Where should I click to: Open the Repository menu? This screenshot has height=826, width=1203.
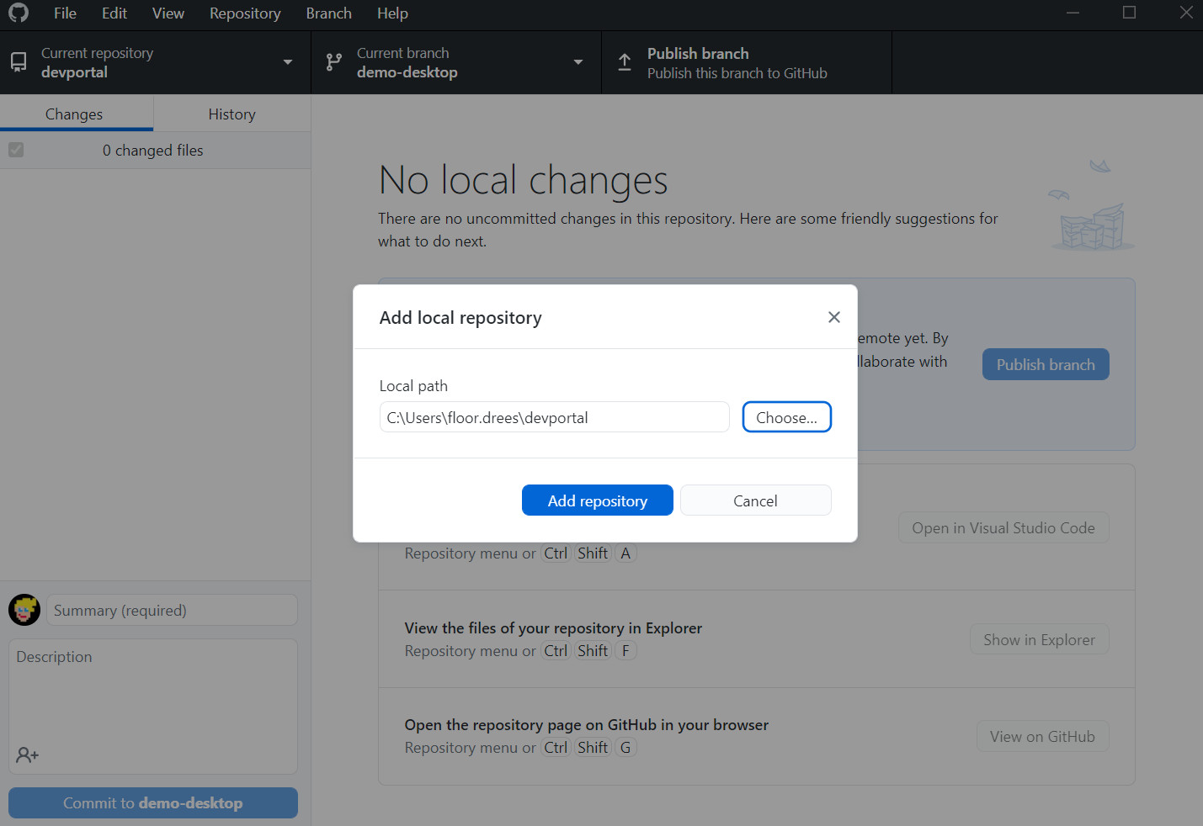pyautogui.click(x=244, y=13)
